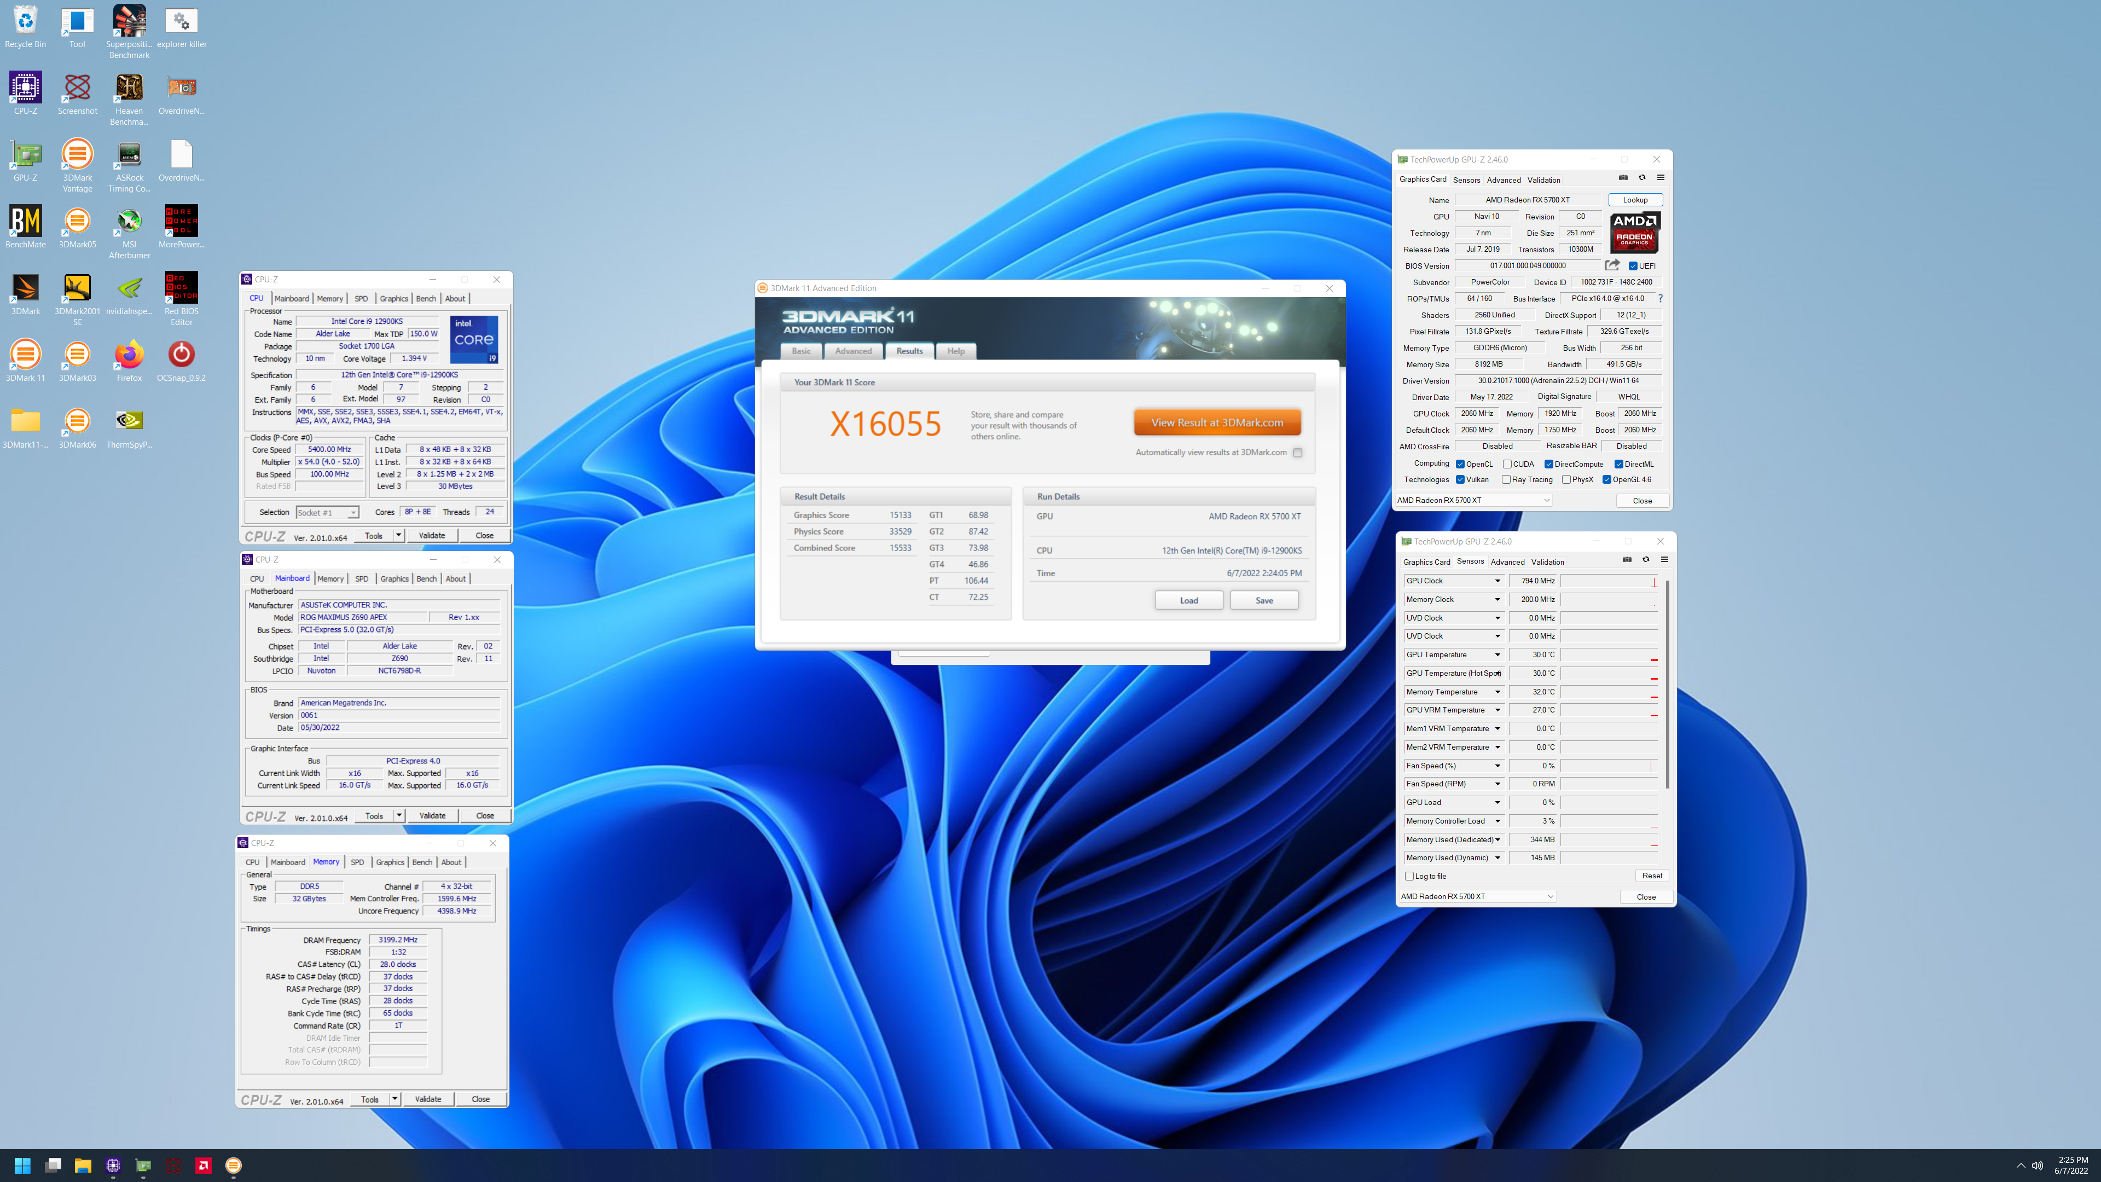2101x1182 pixels.
Task: Open the OCSnap_0.9.2 desktop icon
Action: [x=181, y=361]
